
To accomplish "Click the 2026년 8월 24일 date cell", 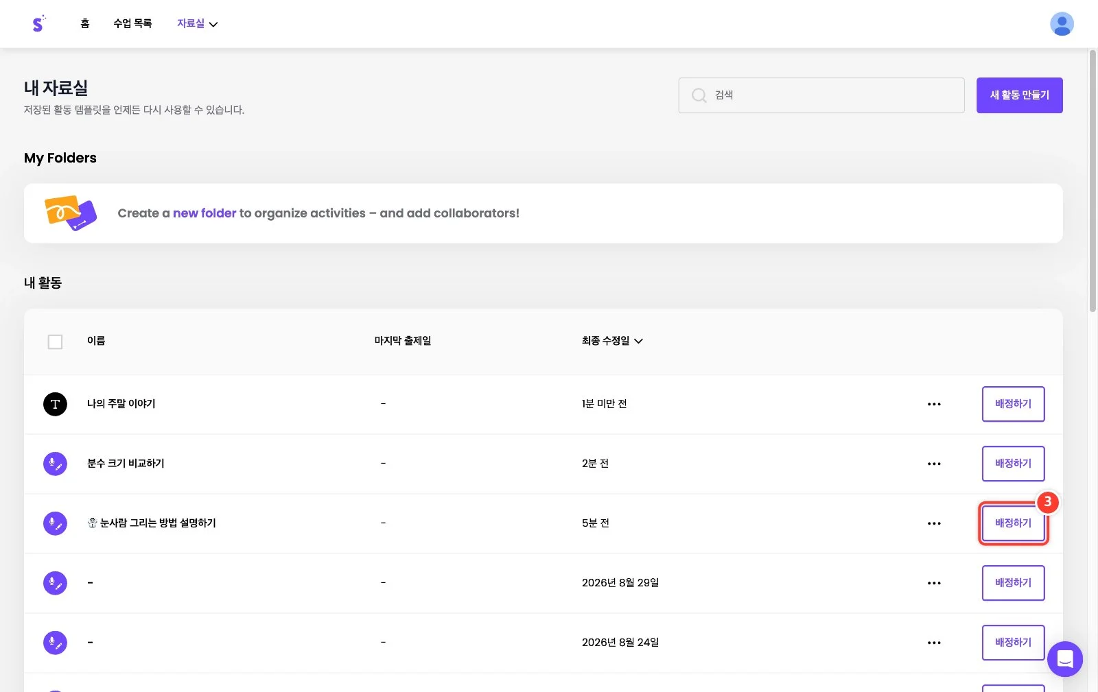I will 620,643.
